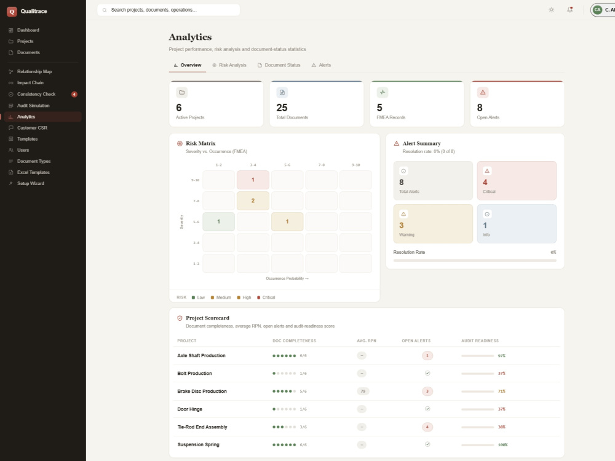615x461 pixels.
Task: Click Axle Shaft Production audit readiness bar
Action: pyautogui.click(x=477, y=356)
